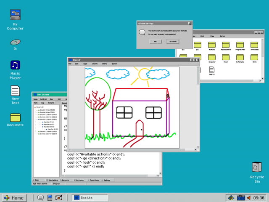This screenshot has width=269, height=202.
Task: Launch the paint app from taskbar
Action: point(59,197)
